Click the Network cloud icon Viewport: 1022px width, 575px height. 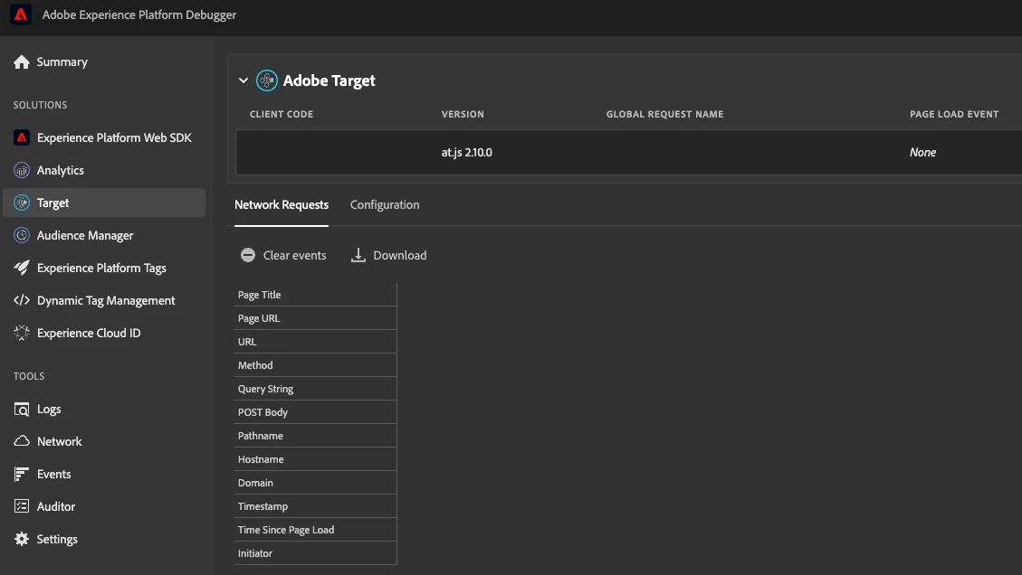pos(22,441)
